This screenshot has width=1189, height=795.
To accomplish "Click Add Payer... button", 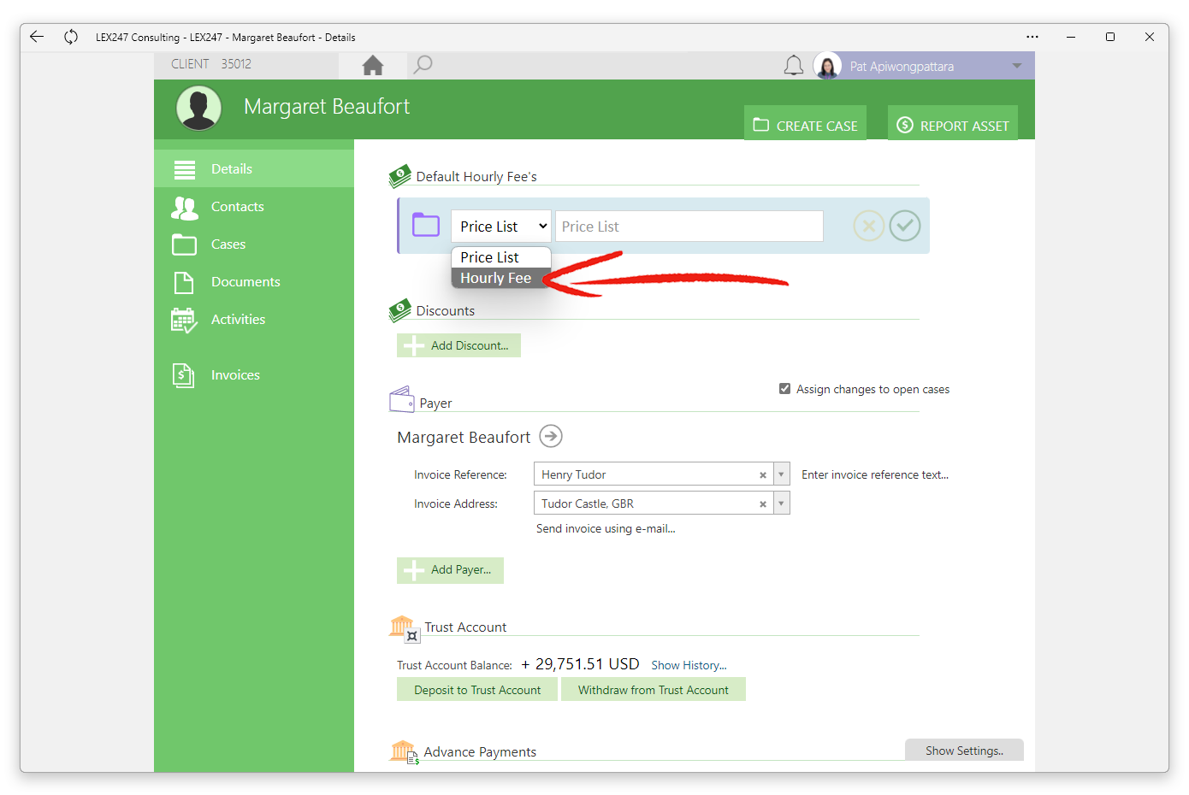I will point(450,570).
